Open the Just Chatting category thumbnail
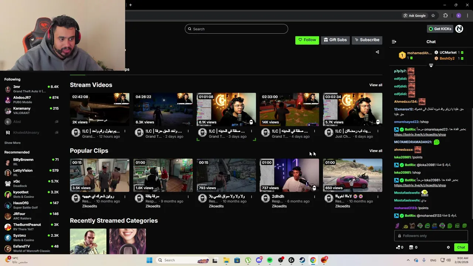The image size is (473, 266). click(x=127, y=241)
